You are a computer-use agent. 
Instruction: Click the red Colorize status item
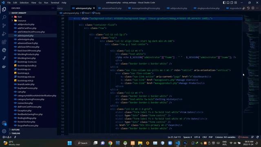[x=243, y=137]
